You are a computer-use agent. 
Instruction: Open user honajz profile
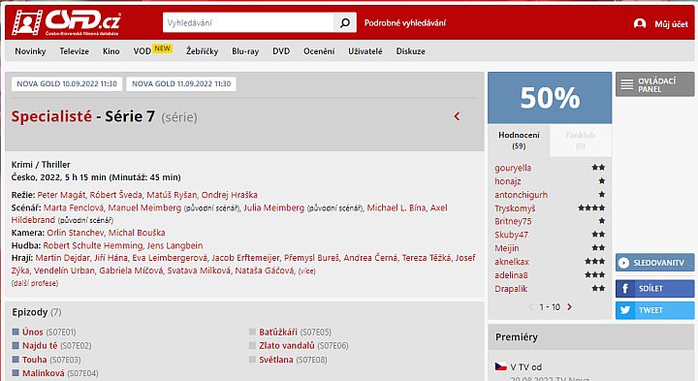507,181
